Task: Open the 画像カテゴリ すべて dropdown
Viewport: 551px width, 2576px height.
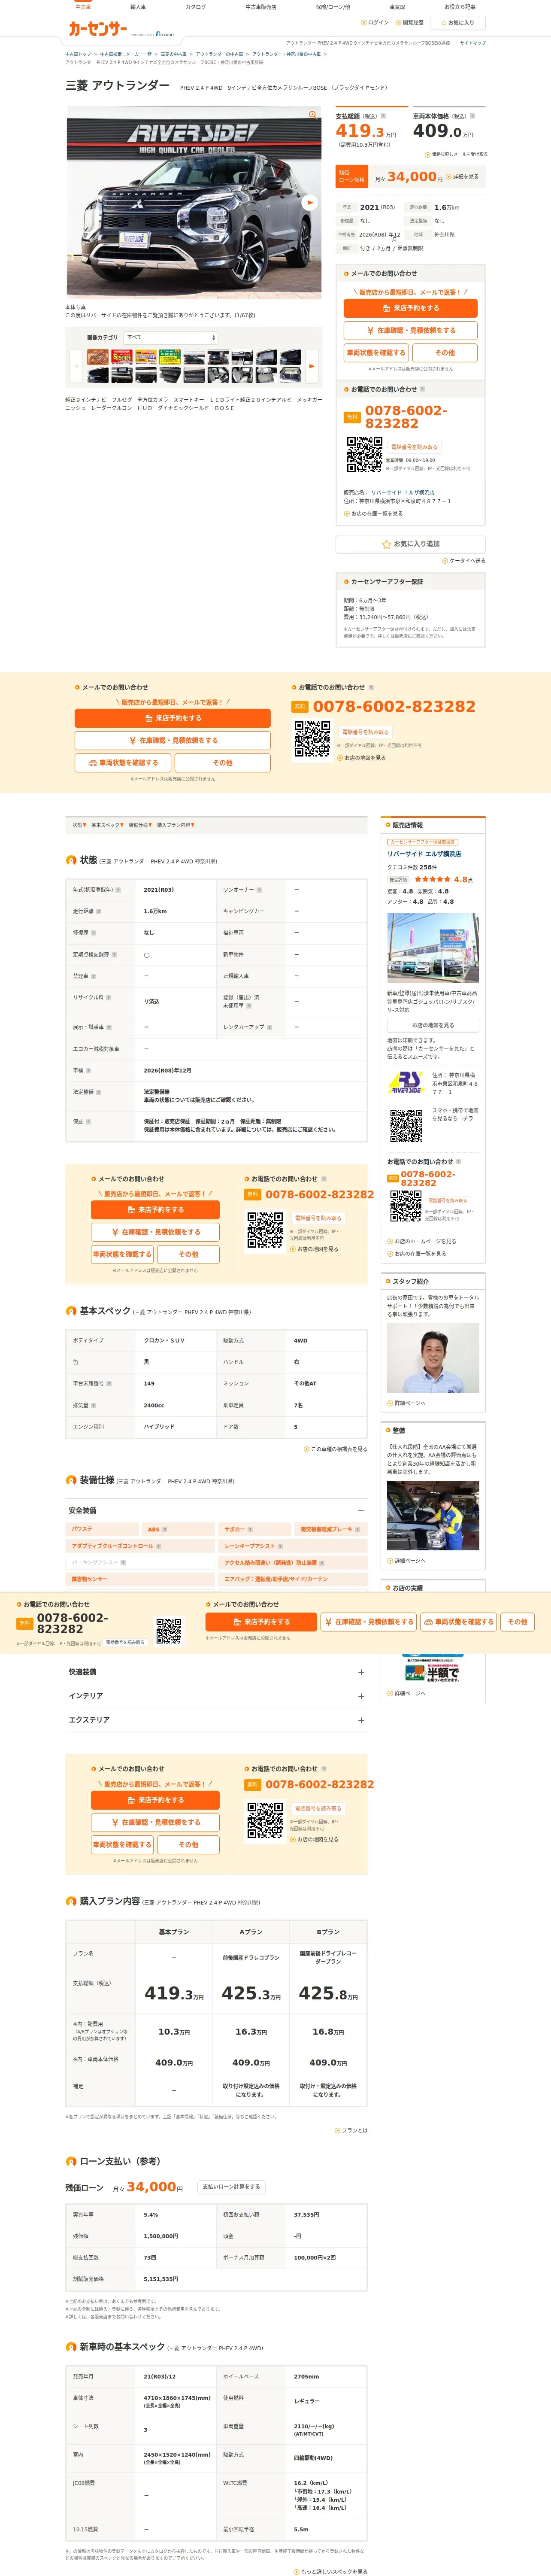Action: point(171,338)
